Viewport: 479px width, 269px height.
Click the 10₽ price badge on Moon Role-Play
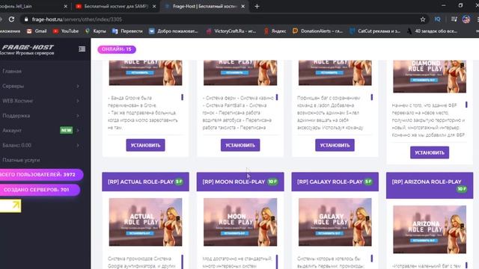272,182
